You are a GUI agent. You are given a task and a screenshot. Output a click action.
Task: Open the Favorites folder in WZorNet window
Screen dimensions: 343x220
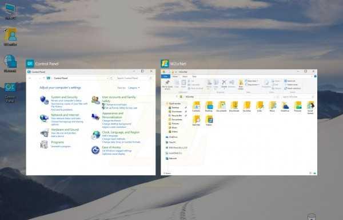(x=247, y=107)
